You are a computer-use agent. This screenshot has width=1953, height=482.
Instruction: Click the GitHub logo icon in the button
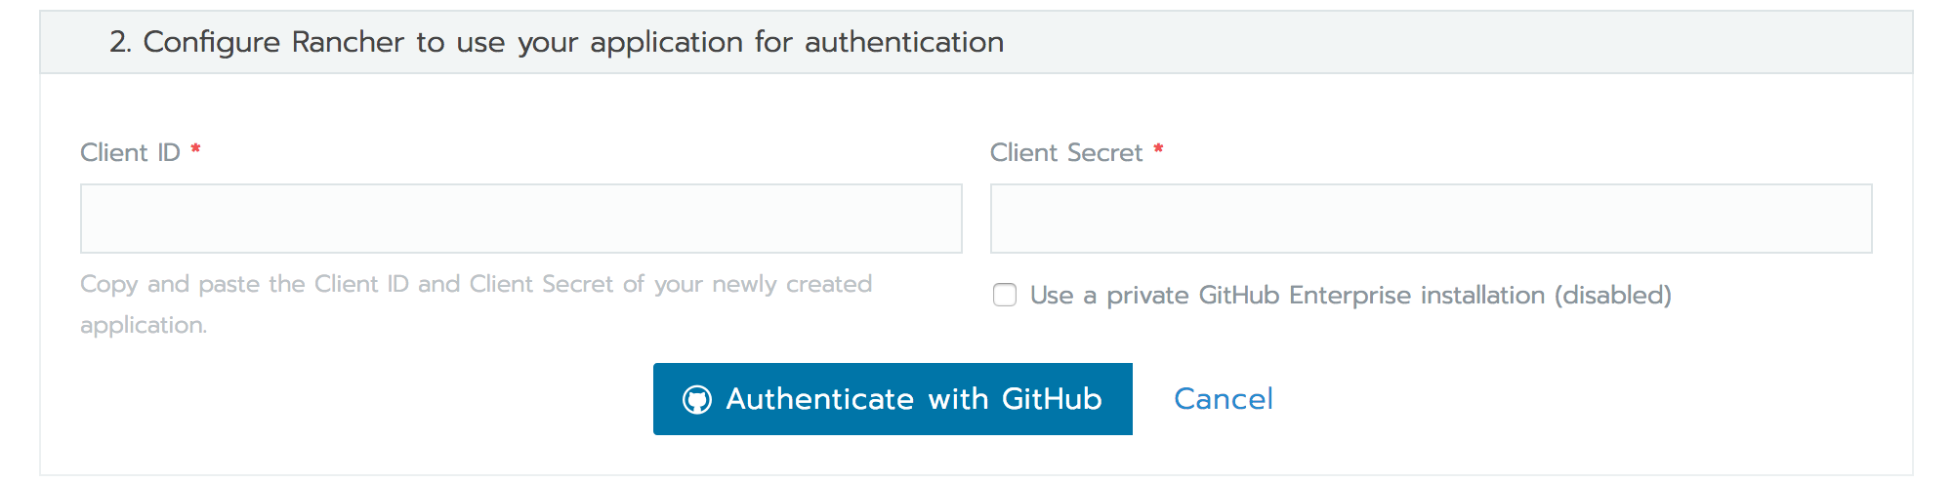coord(696,400)
